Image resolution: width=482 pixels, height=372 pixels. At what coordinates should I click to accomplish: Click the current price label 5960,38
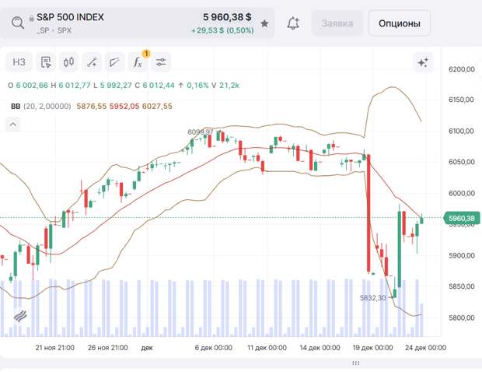tap(462, 219)
